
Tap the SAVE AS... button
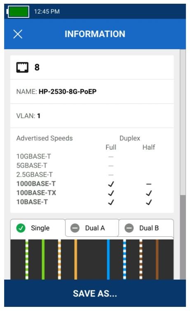[x=95, y=293]
